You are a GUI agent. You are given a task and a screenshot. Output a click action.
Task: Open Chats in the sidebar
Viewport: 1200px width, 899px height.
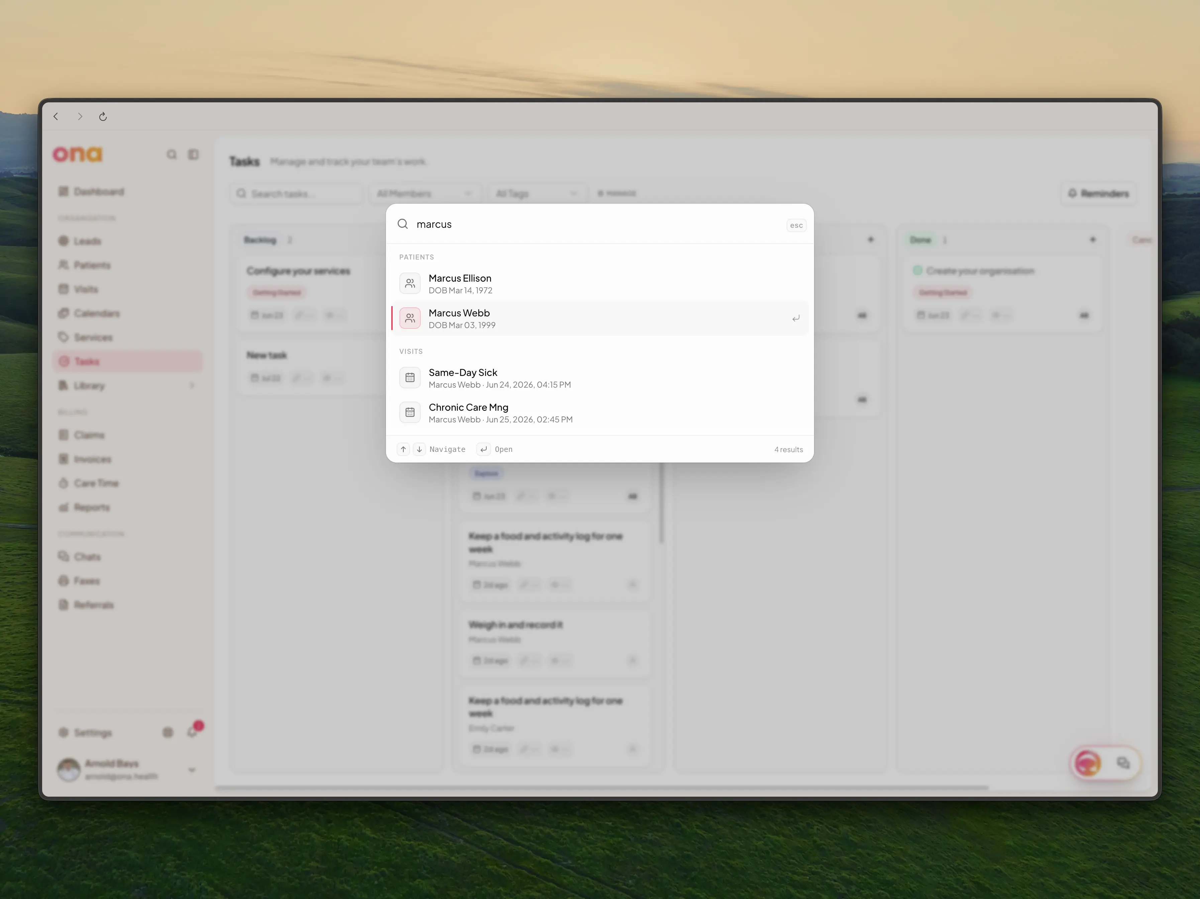[128, 557]
